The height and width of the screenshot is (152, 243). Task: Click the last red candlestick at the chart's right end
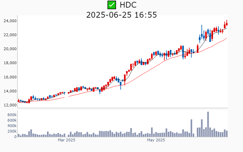pyautogui.click(x=227, y=23)
